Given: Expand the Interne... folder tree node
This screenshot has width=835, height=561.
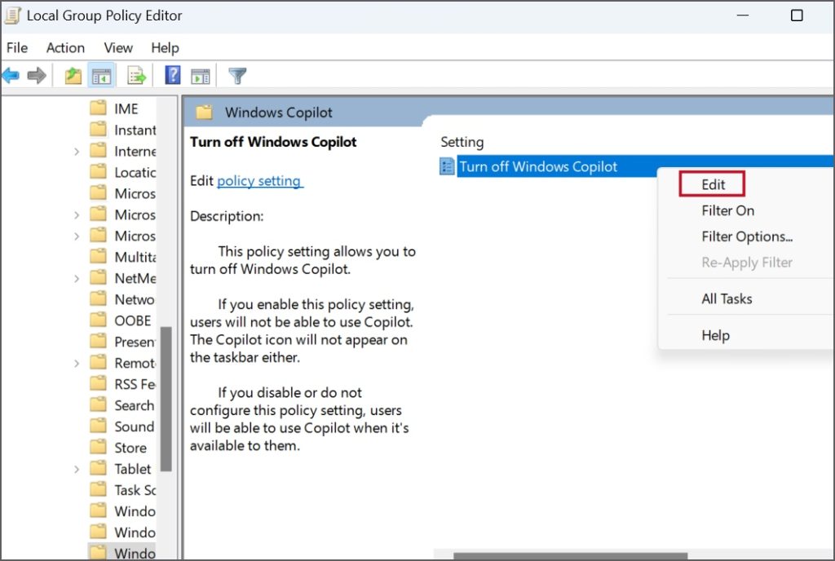Looking at the screenshot, I should click(x=77, y=151).
